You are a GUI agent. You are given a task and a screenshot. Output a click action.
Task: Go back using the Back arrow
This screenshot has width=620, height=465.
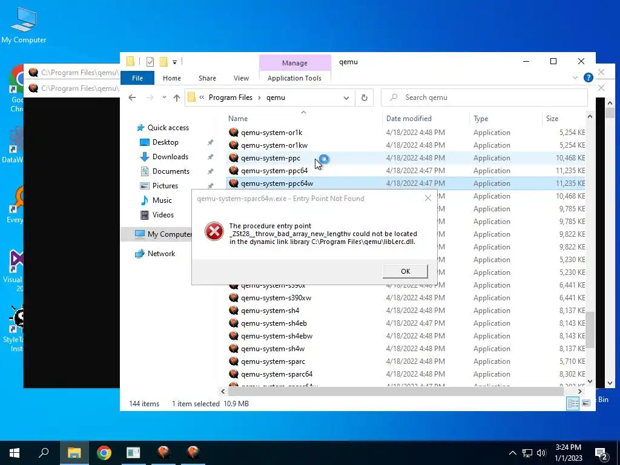pyautogui.click(x=132, y=97)
